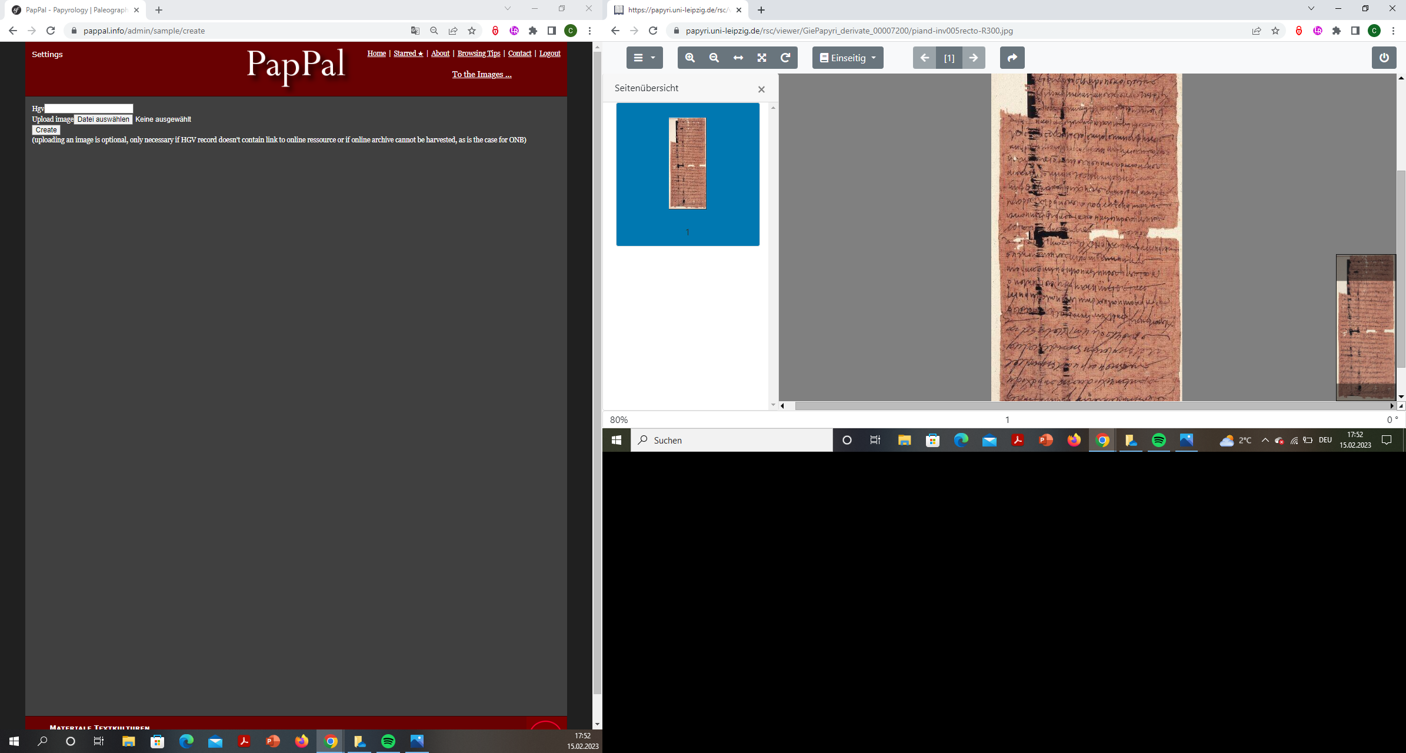Show hidden tray icons chevron
Viewport: 1406px width, 753px height.
click(x=1265, y=440)
